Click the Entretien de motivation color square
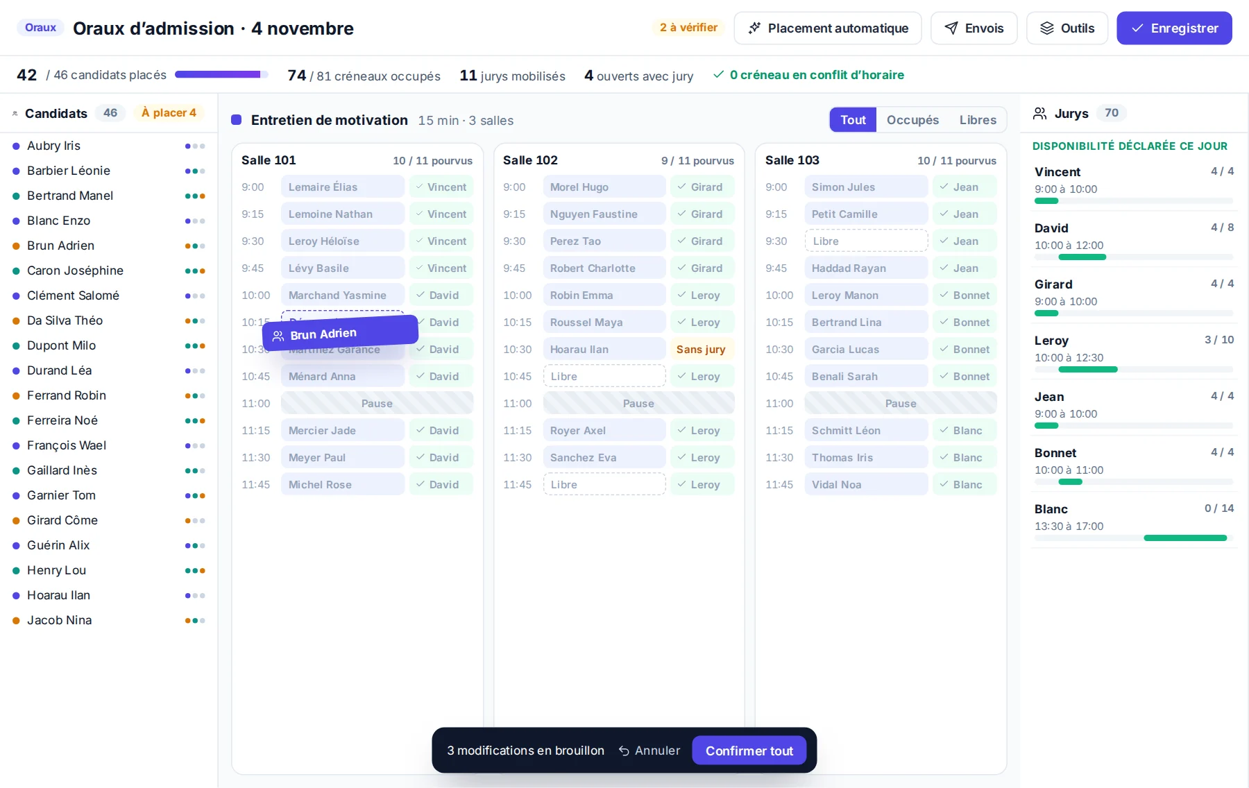 pos(236,120)
